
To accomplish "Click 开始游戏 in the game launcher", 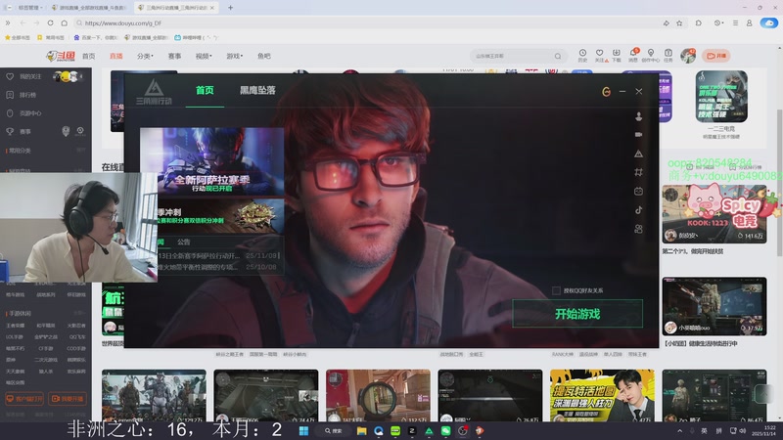I will (577, 314).
